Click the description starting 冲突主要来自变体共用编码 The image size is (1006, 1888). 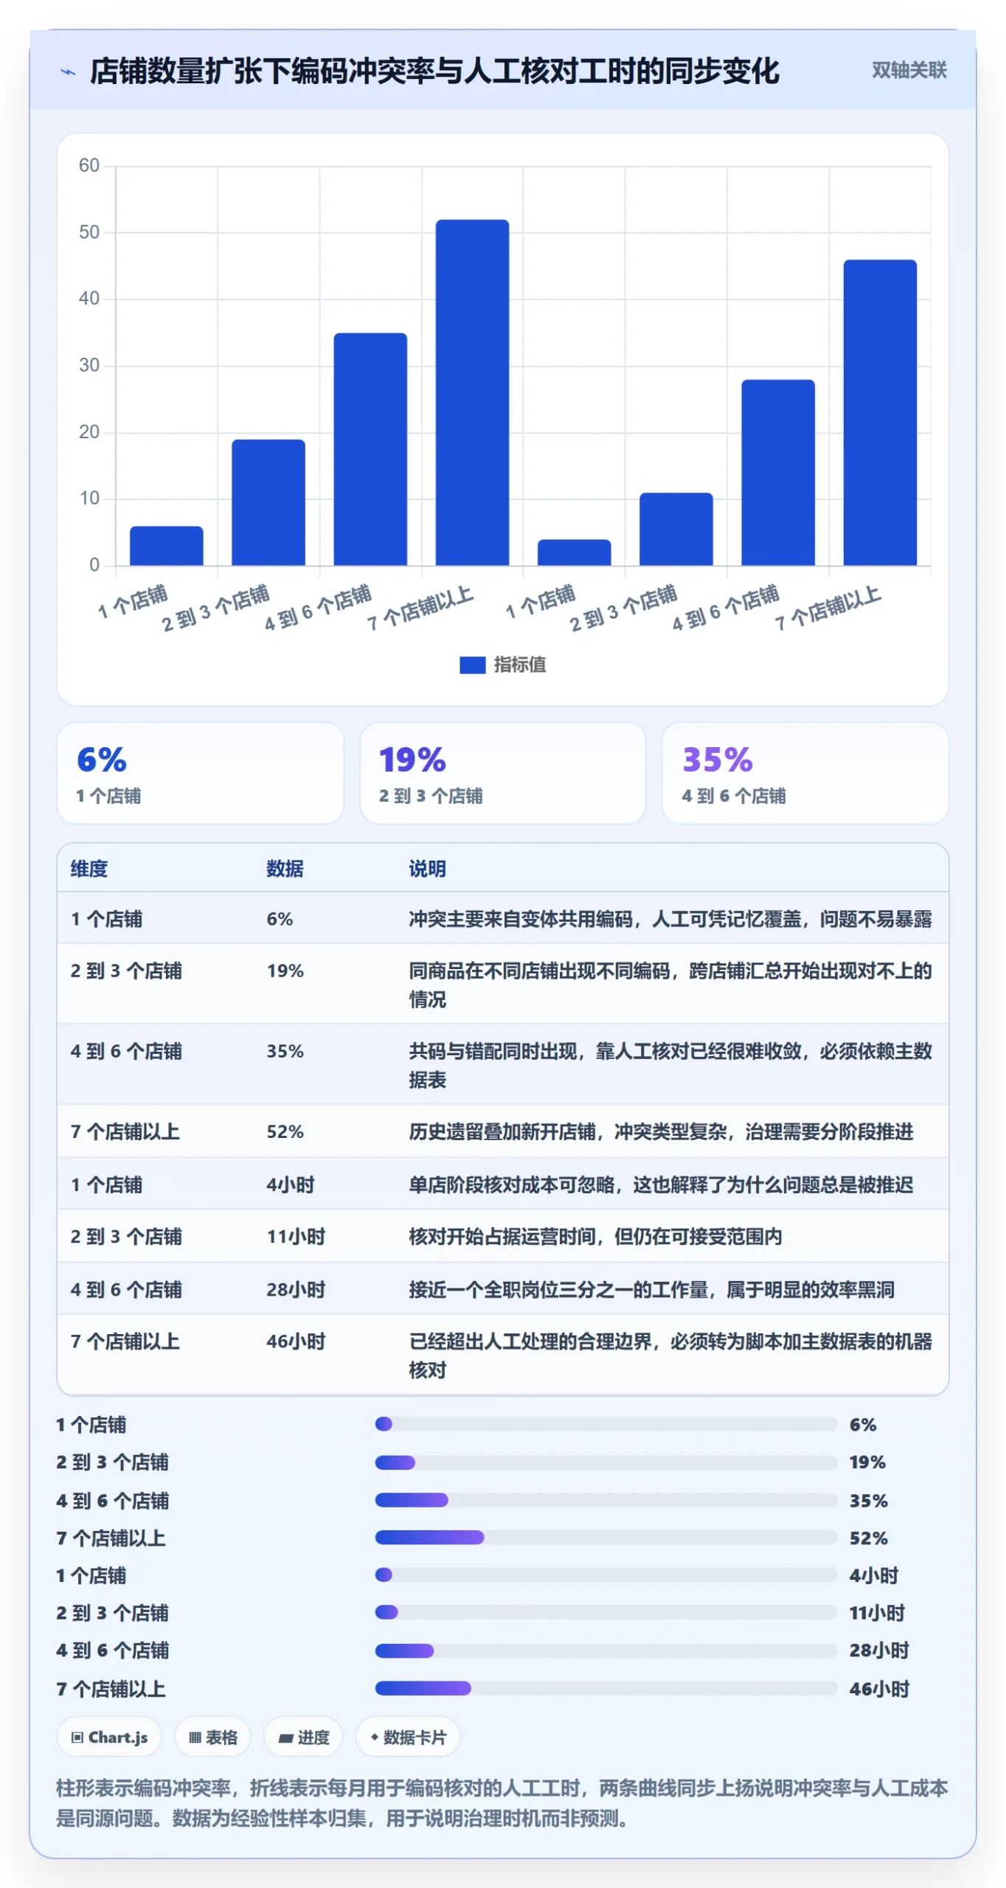click(x=670, y=918)
